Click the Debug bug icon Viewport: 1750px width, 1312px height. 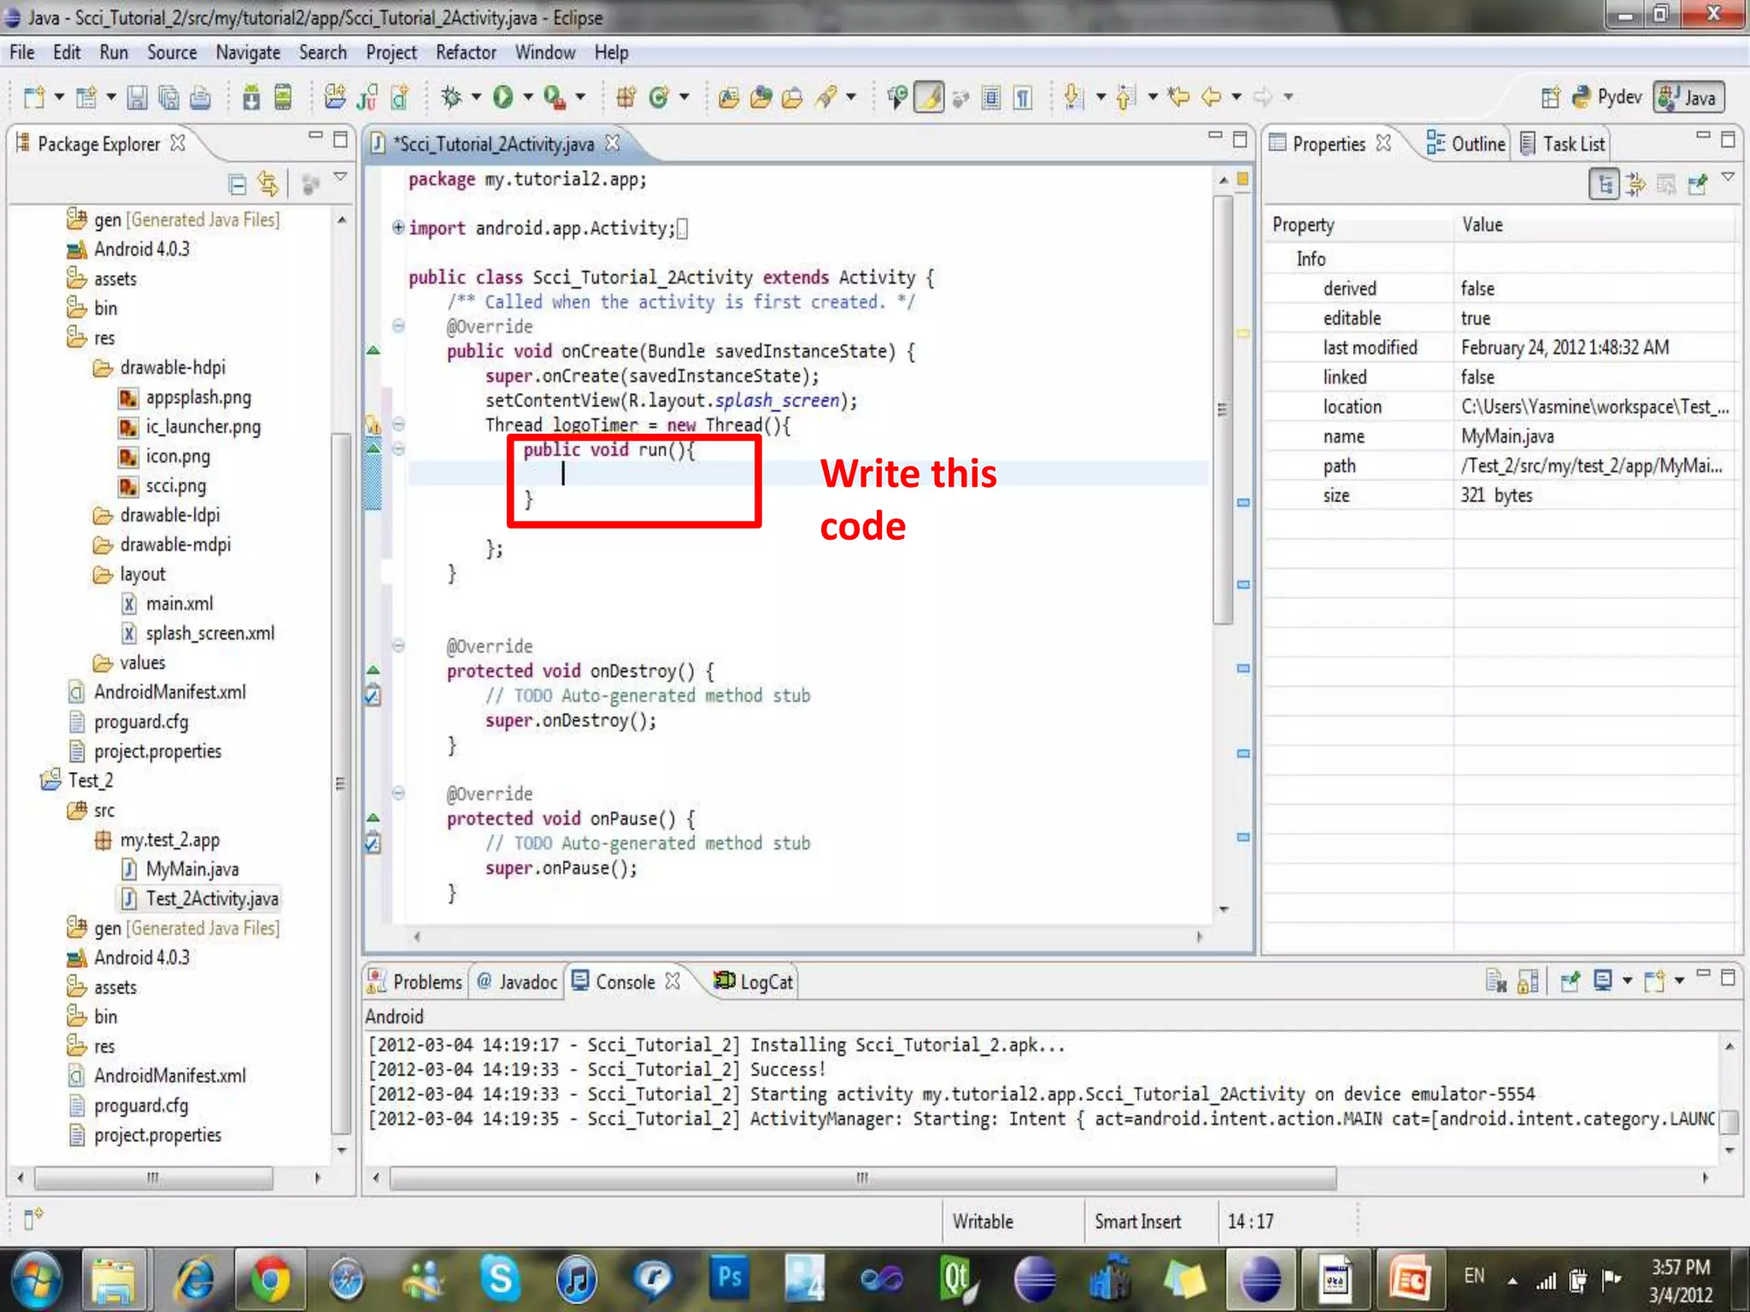(x=451, y=97)
